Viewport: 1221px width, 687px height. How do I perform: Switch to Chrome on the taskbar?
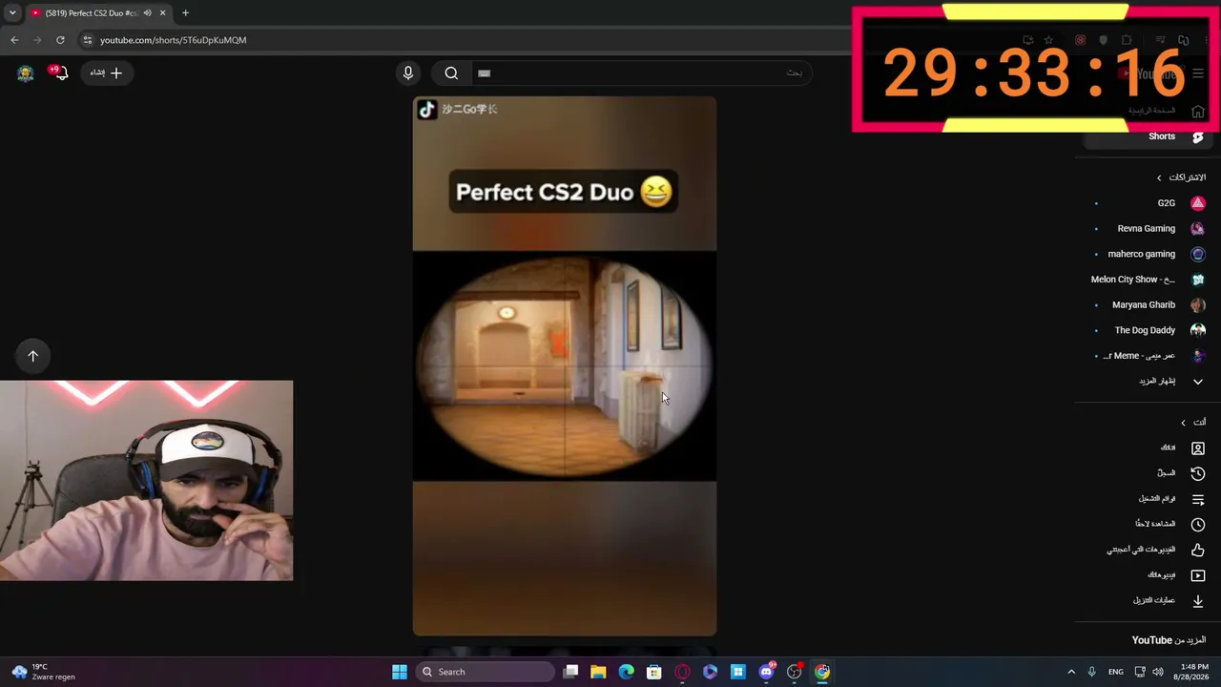822,672
